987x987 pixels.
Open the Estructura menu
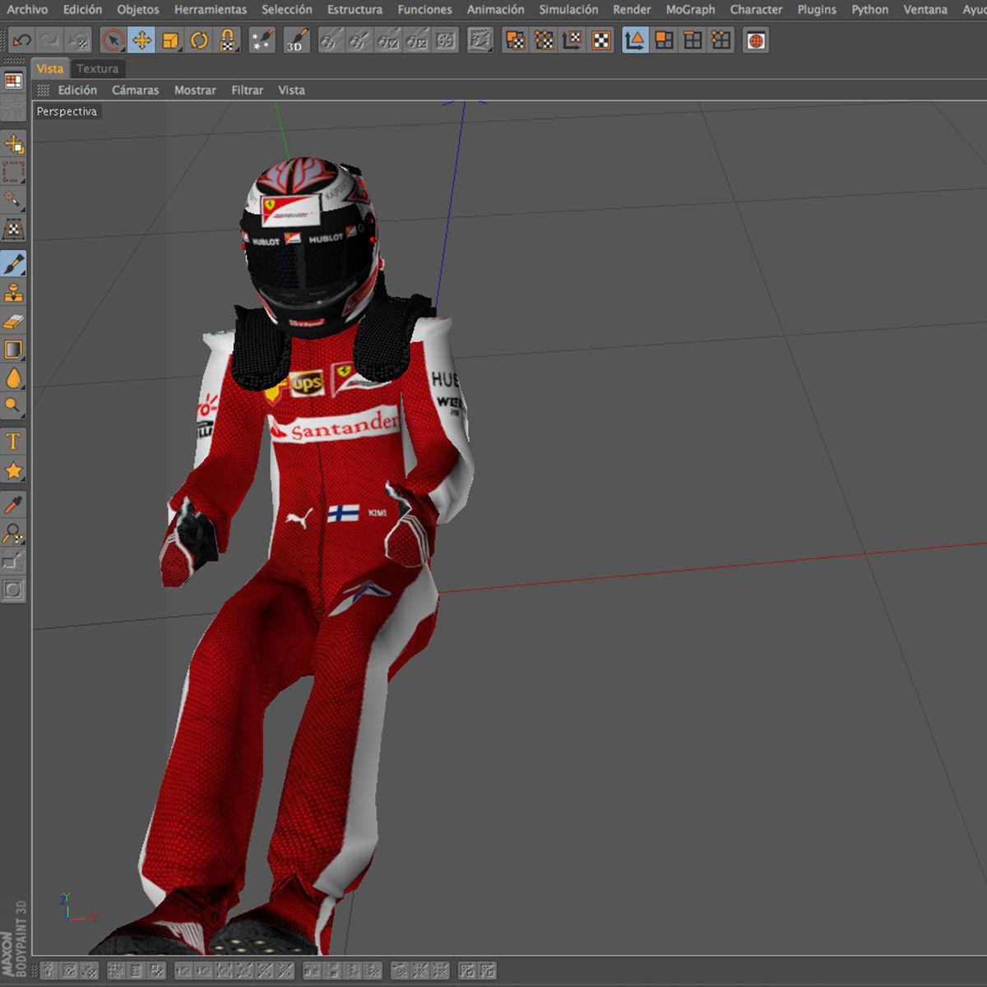pos(354,10)
